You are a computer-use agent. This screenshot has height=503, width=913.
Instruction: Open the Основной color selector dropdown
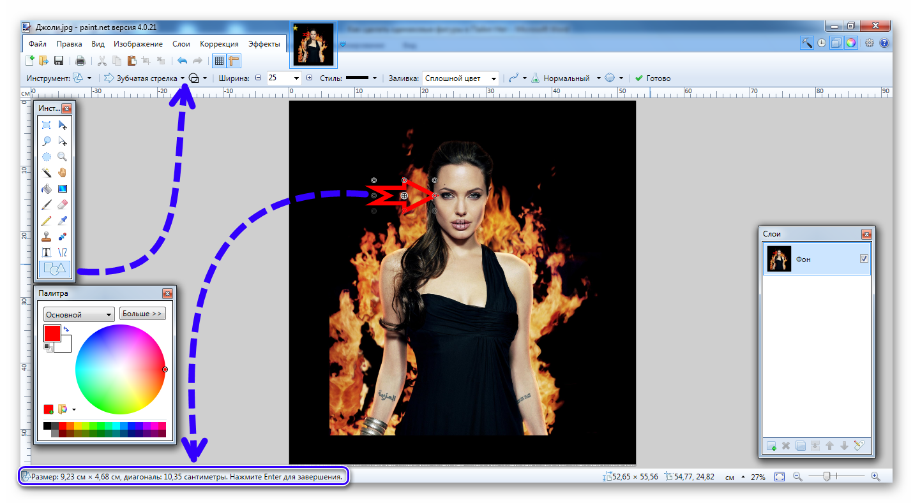click(79, 314)
